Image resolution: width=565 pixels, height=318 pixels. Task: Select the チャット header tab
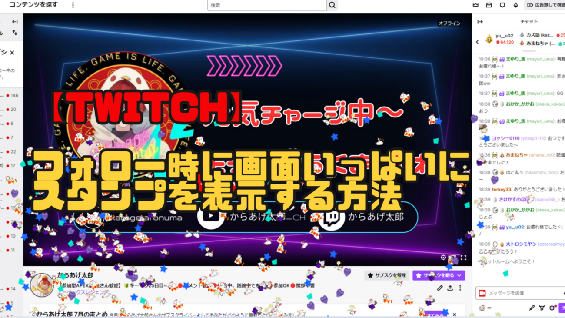pyautogui.click(x=529, y=22)
